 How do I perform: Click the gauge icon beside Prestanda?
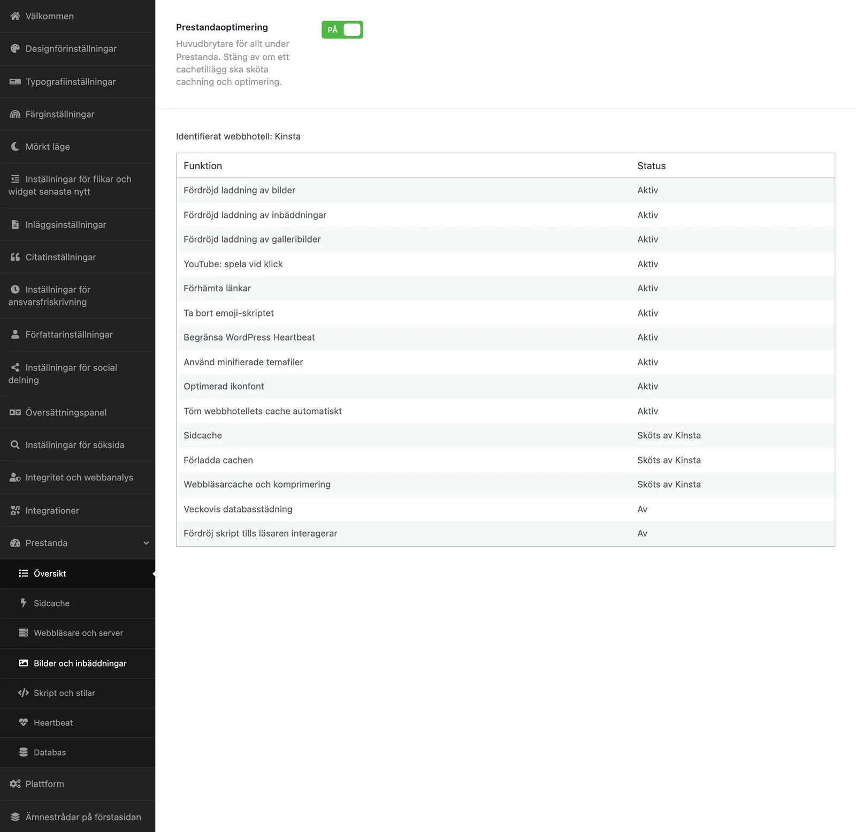pos(15,543)
